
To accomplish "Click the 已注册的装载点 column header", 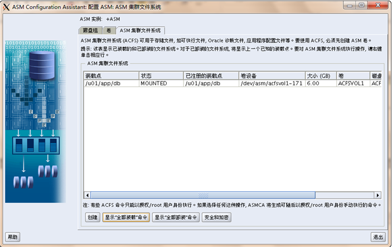I will click(211, 76).
